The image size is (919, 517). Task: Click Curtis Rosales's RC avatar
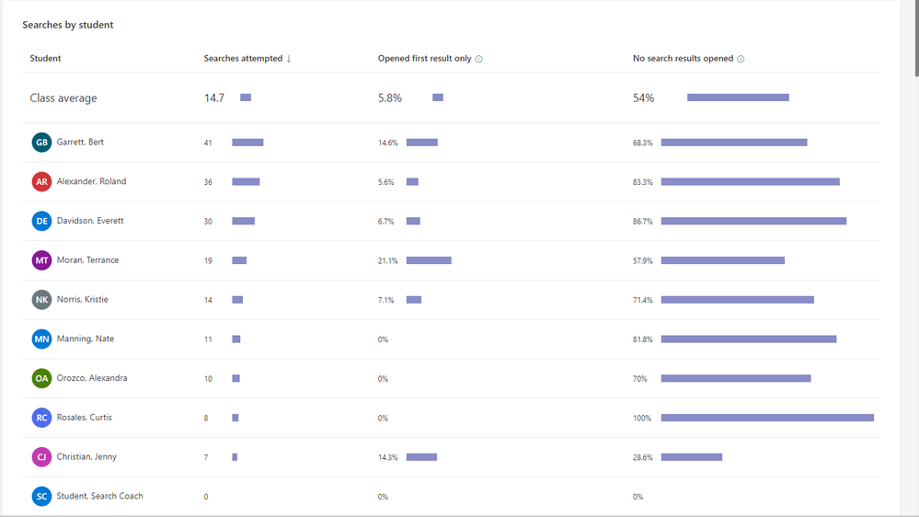click(x=41, y=418)
